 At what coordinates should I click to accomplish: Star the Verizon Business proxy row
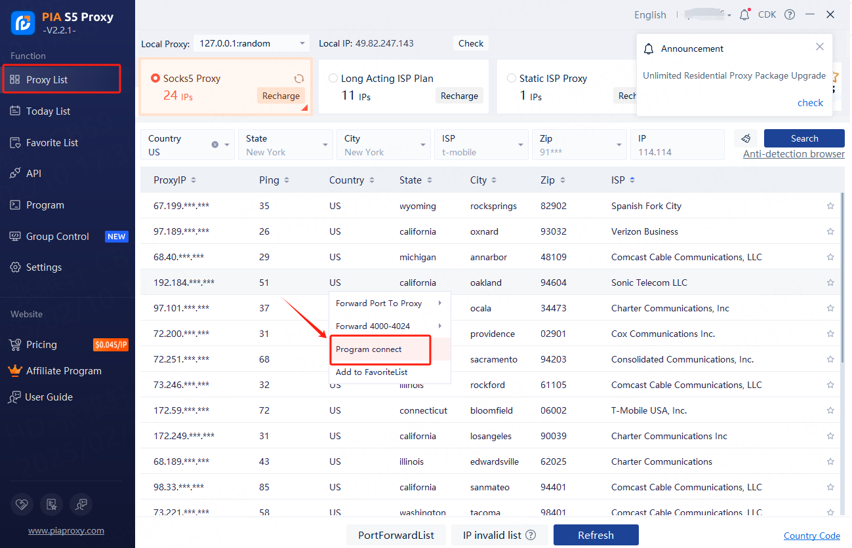pyautogui.click(x=830, y=231)
